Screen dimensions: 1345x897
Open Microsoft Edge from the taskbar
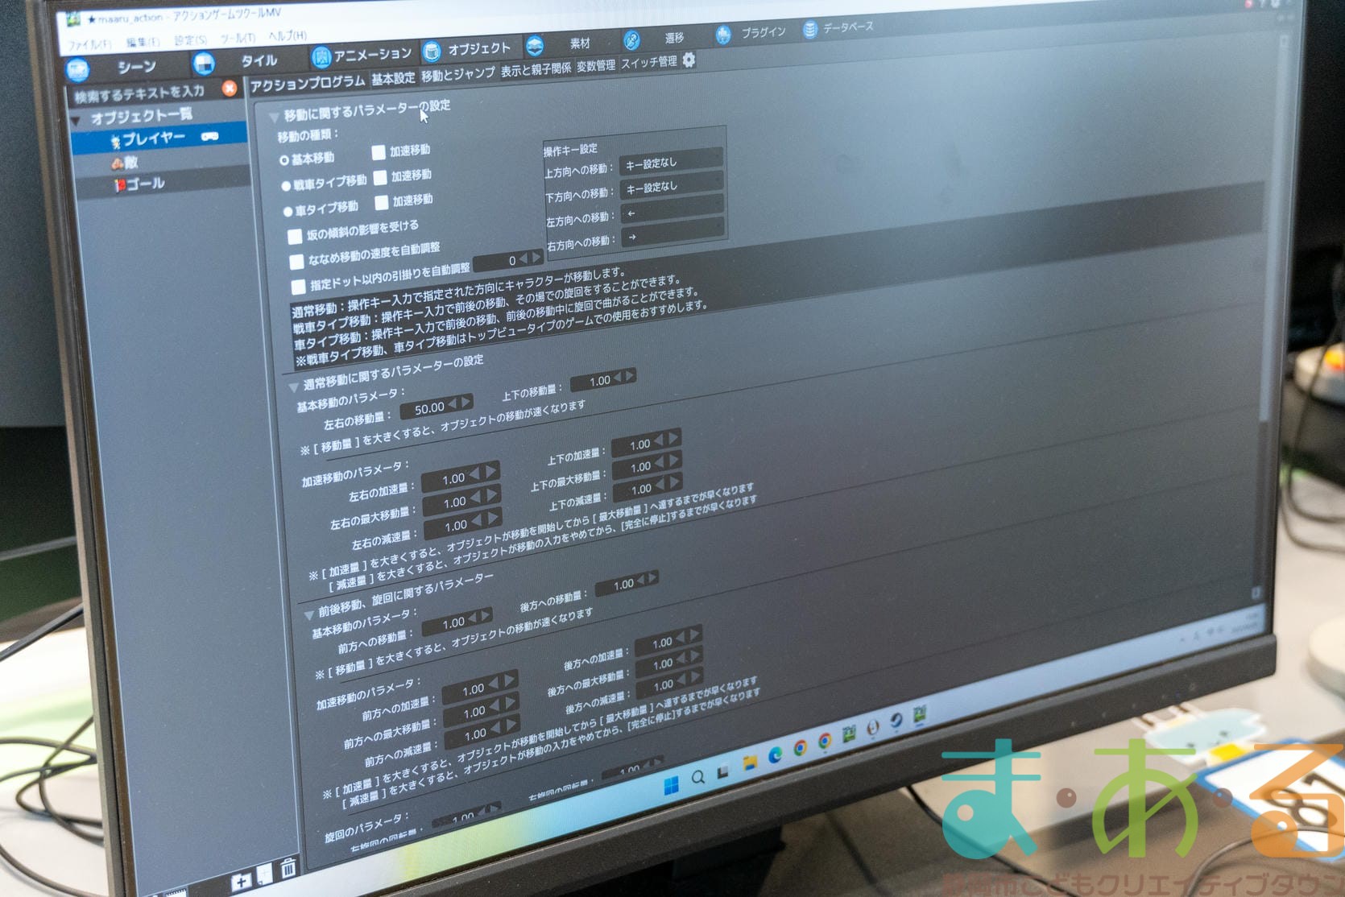pyautogui.click(x=775, y=754)
